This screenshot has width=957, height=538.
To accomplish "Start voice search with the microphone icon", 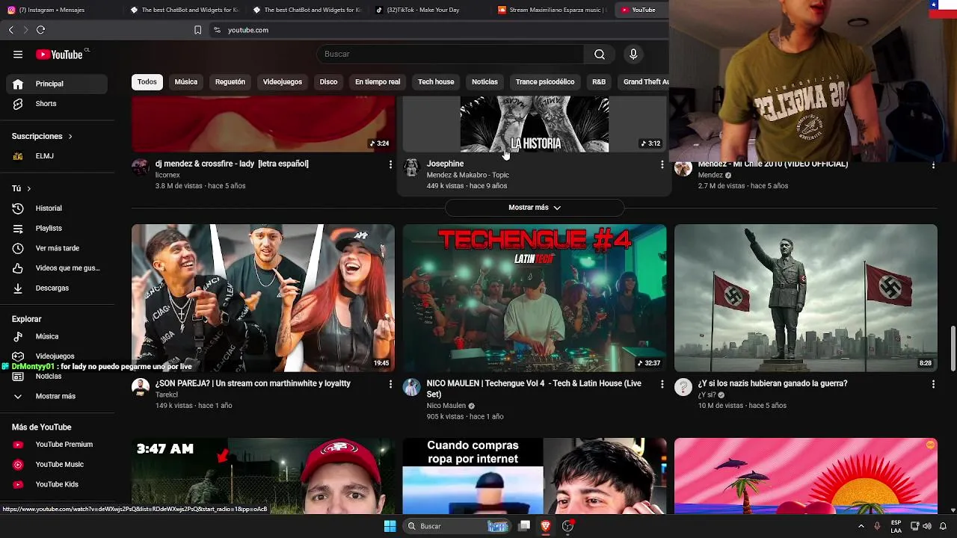I will [x=633, y=54].
